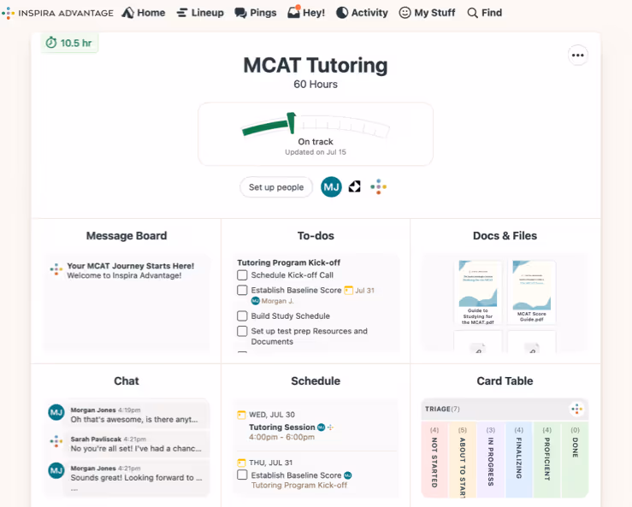Open the three-dot project options menu
Screen dimensions: 632x507
tap(577, 56)
